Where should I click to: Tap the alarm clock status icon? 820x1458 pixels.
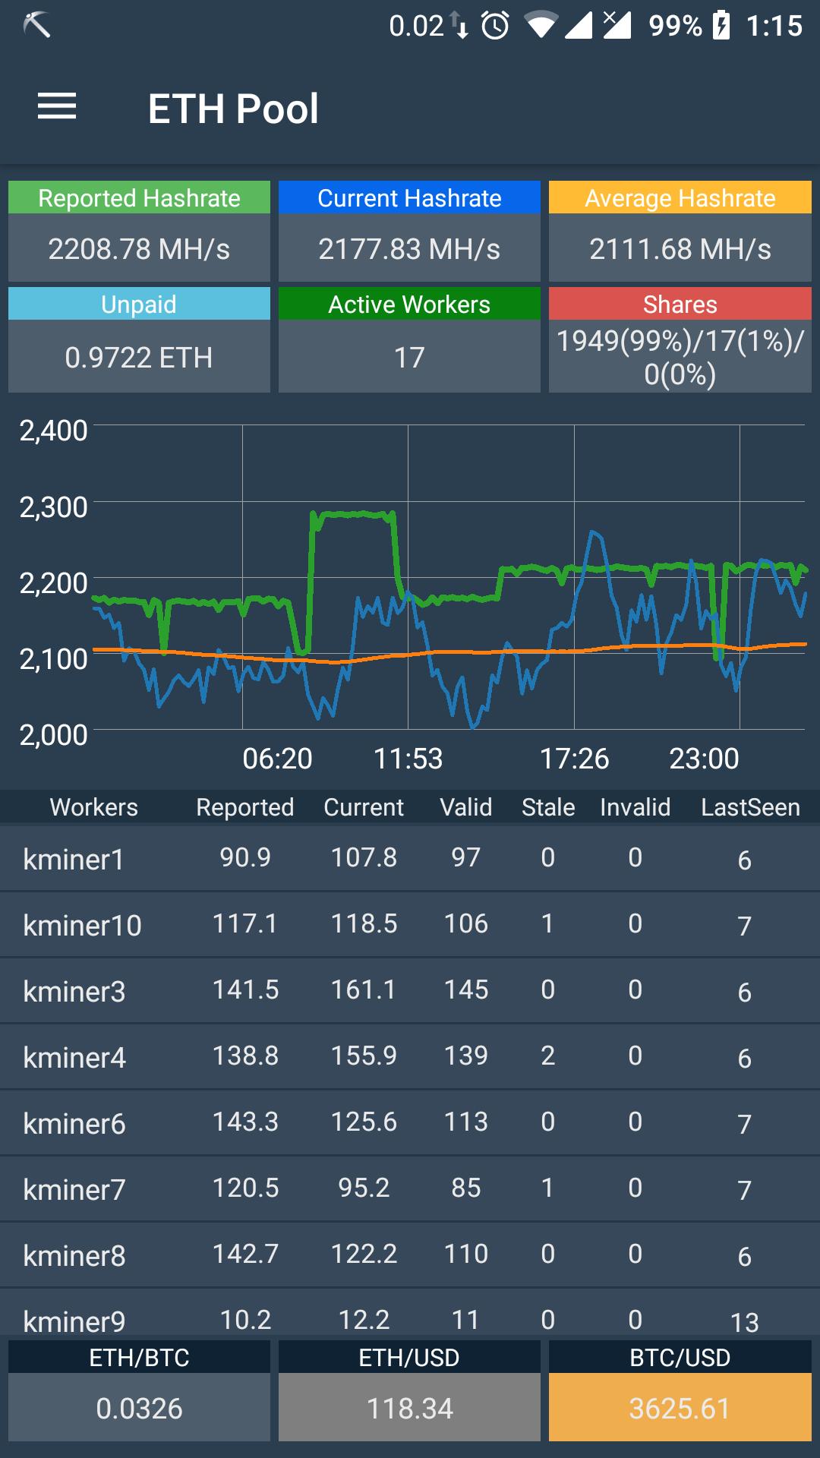point(495,26)
